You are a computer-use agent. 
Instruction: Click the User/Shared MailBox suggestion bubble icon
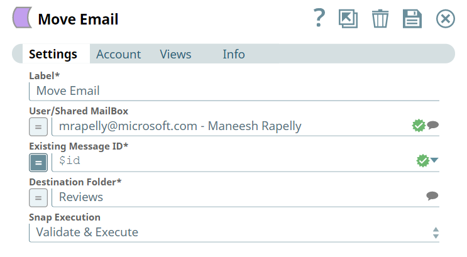[433, 125]
